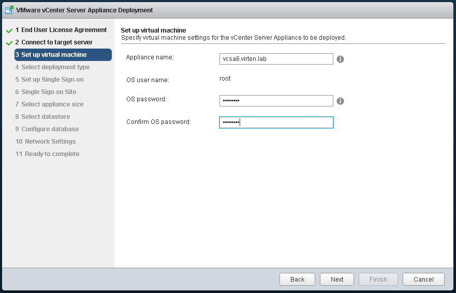Click the 'Specify virtual machine settings' description text
The height and width of the screenshot is (293, 456).
click(x=233, y=38)
